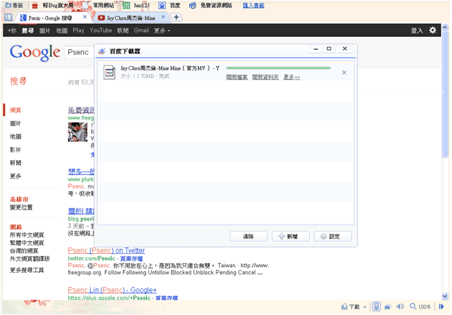The height and width of the screenshot is (315, 452).
Task: Click the 設定 button in downloader
Action: [332, 236]
